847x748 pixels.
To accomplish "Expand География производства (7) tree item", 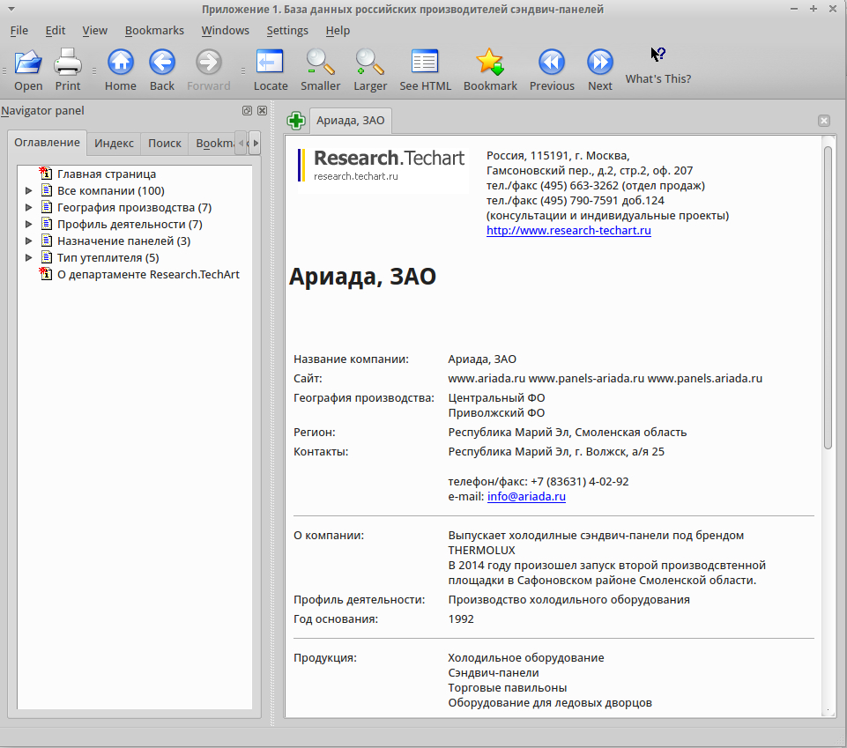I will 29,207.
